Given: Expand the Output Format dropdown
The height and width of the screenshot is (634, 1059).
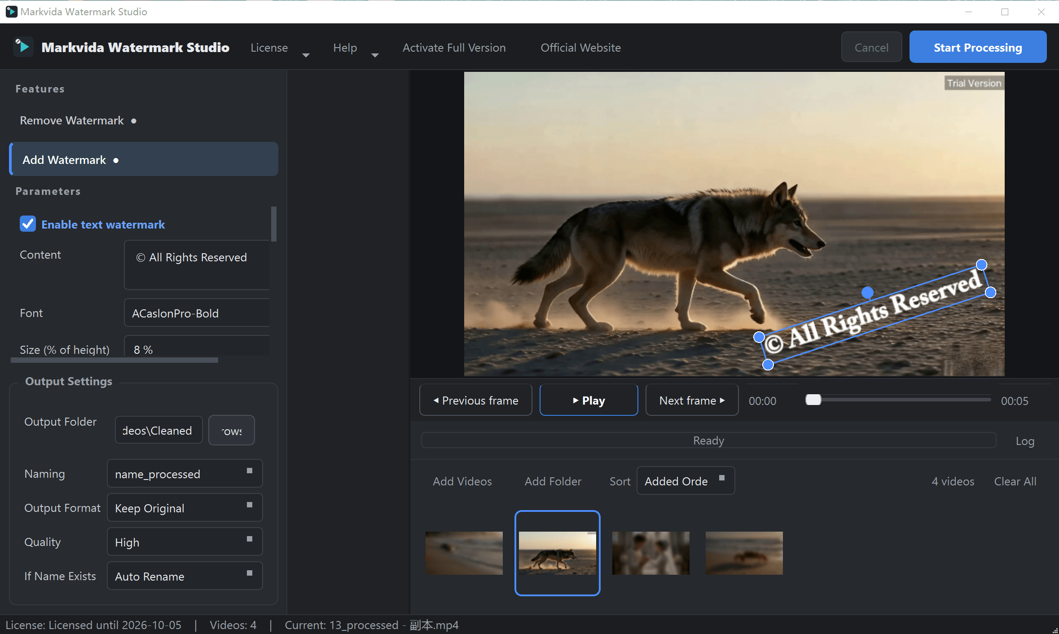Looking at the screenshot, I should coord(185,508).
